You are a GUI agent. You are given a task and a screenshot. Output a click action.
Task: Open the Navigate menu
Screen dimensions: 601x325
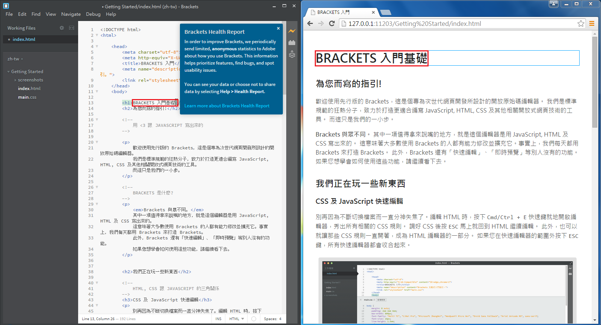[x=71, y=14]
